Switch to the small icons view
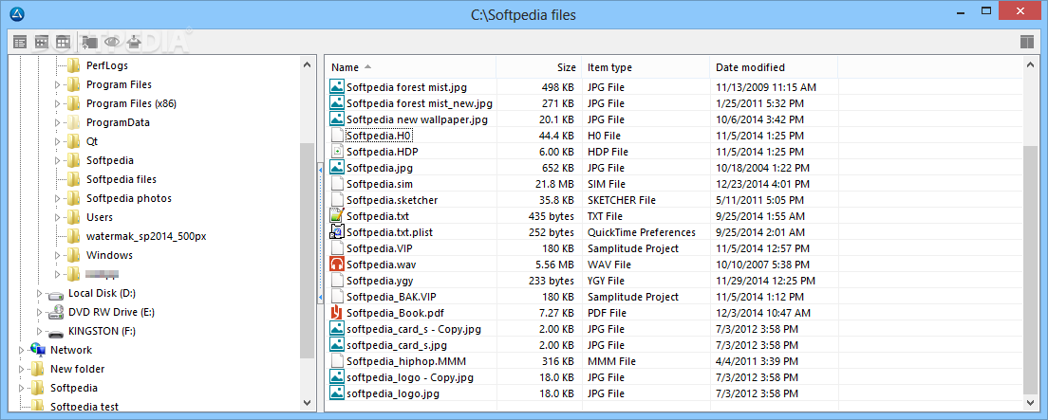The height and width of the screenshot is (420, 1048). [42, 42]
